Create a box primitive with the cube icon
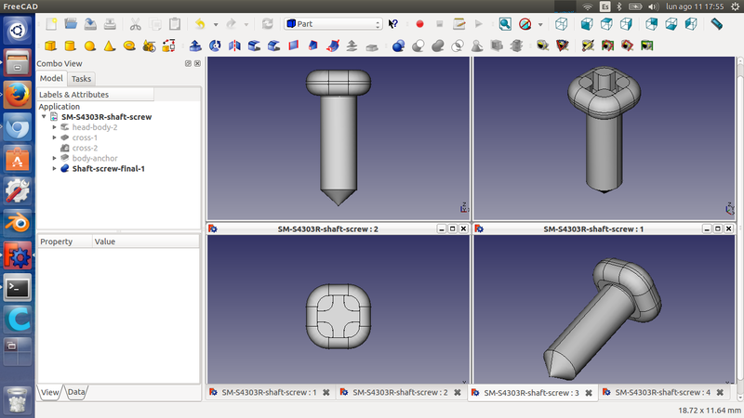 [x=49, y=45]
